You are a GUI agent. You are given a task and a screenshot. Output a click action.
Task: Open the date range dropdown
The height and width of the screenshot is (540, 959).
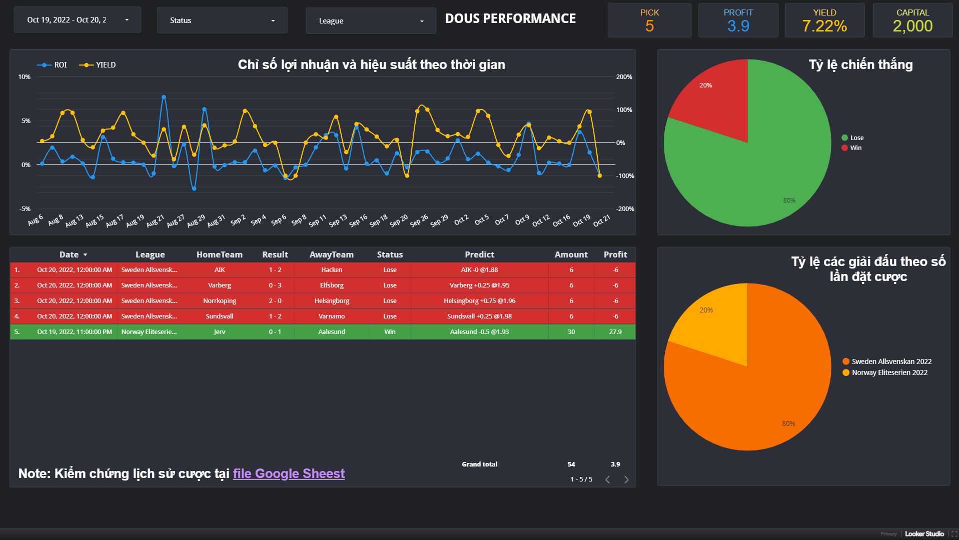[78, 20]
